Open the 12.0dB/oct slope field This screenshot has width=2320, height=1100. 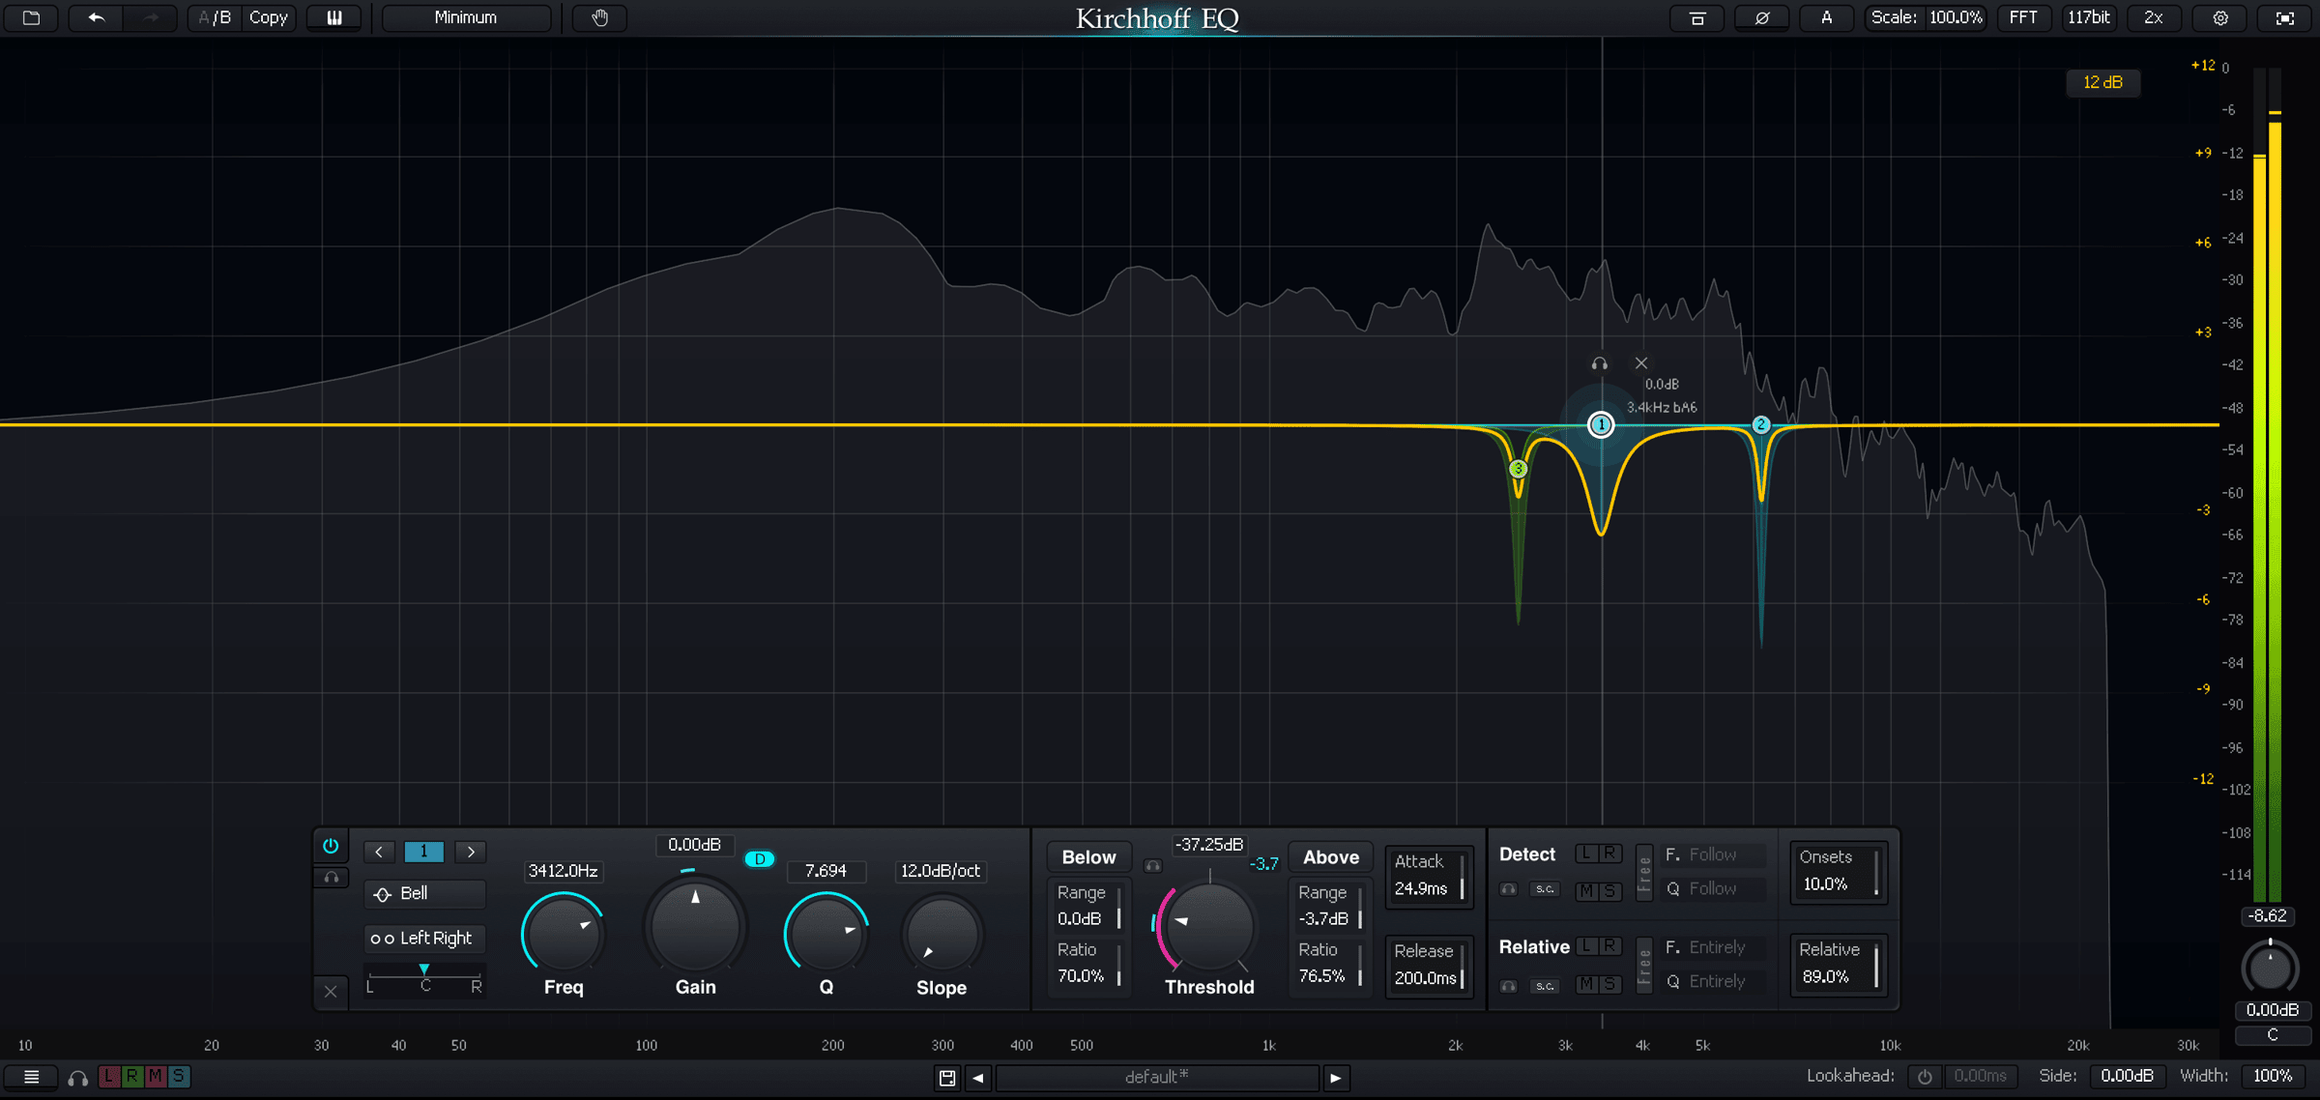pos(941,871)
